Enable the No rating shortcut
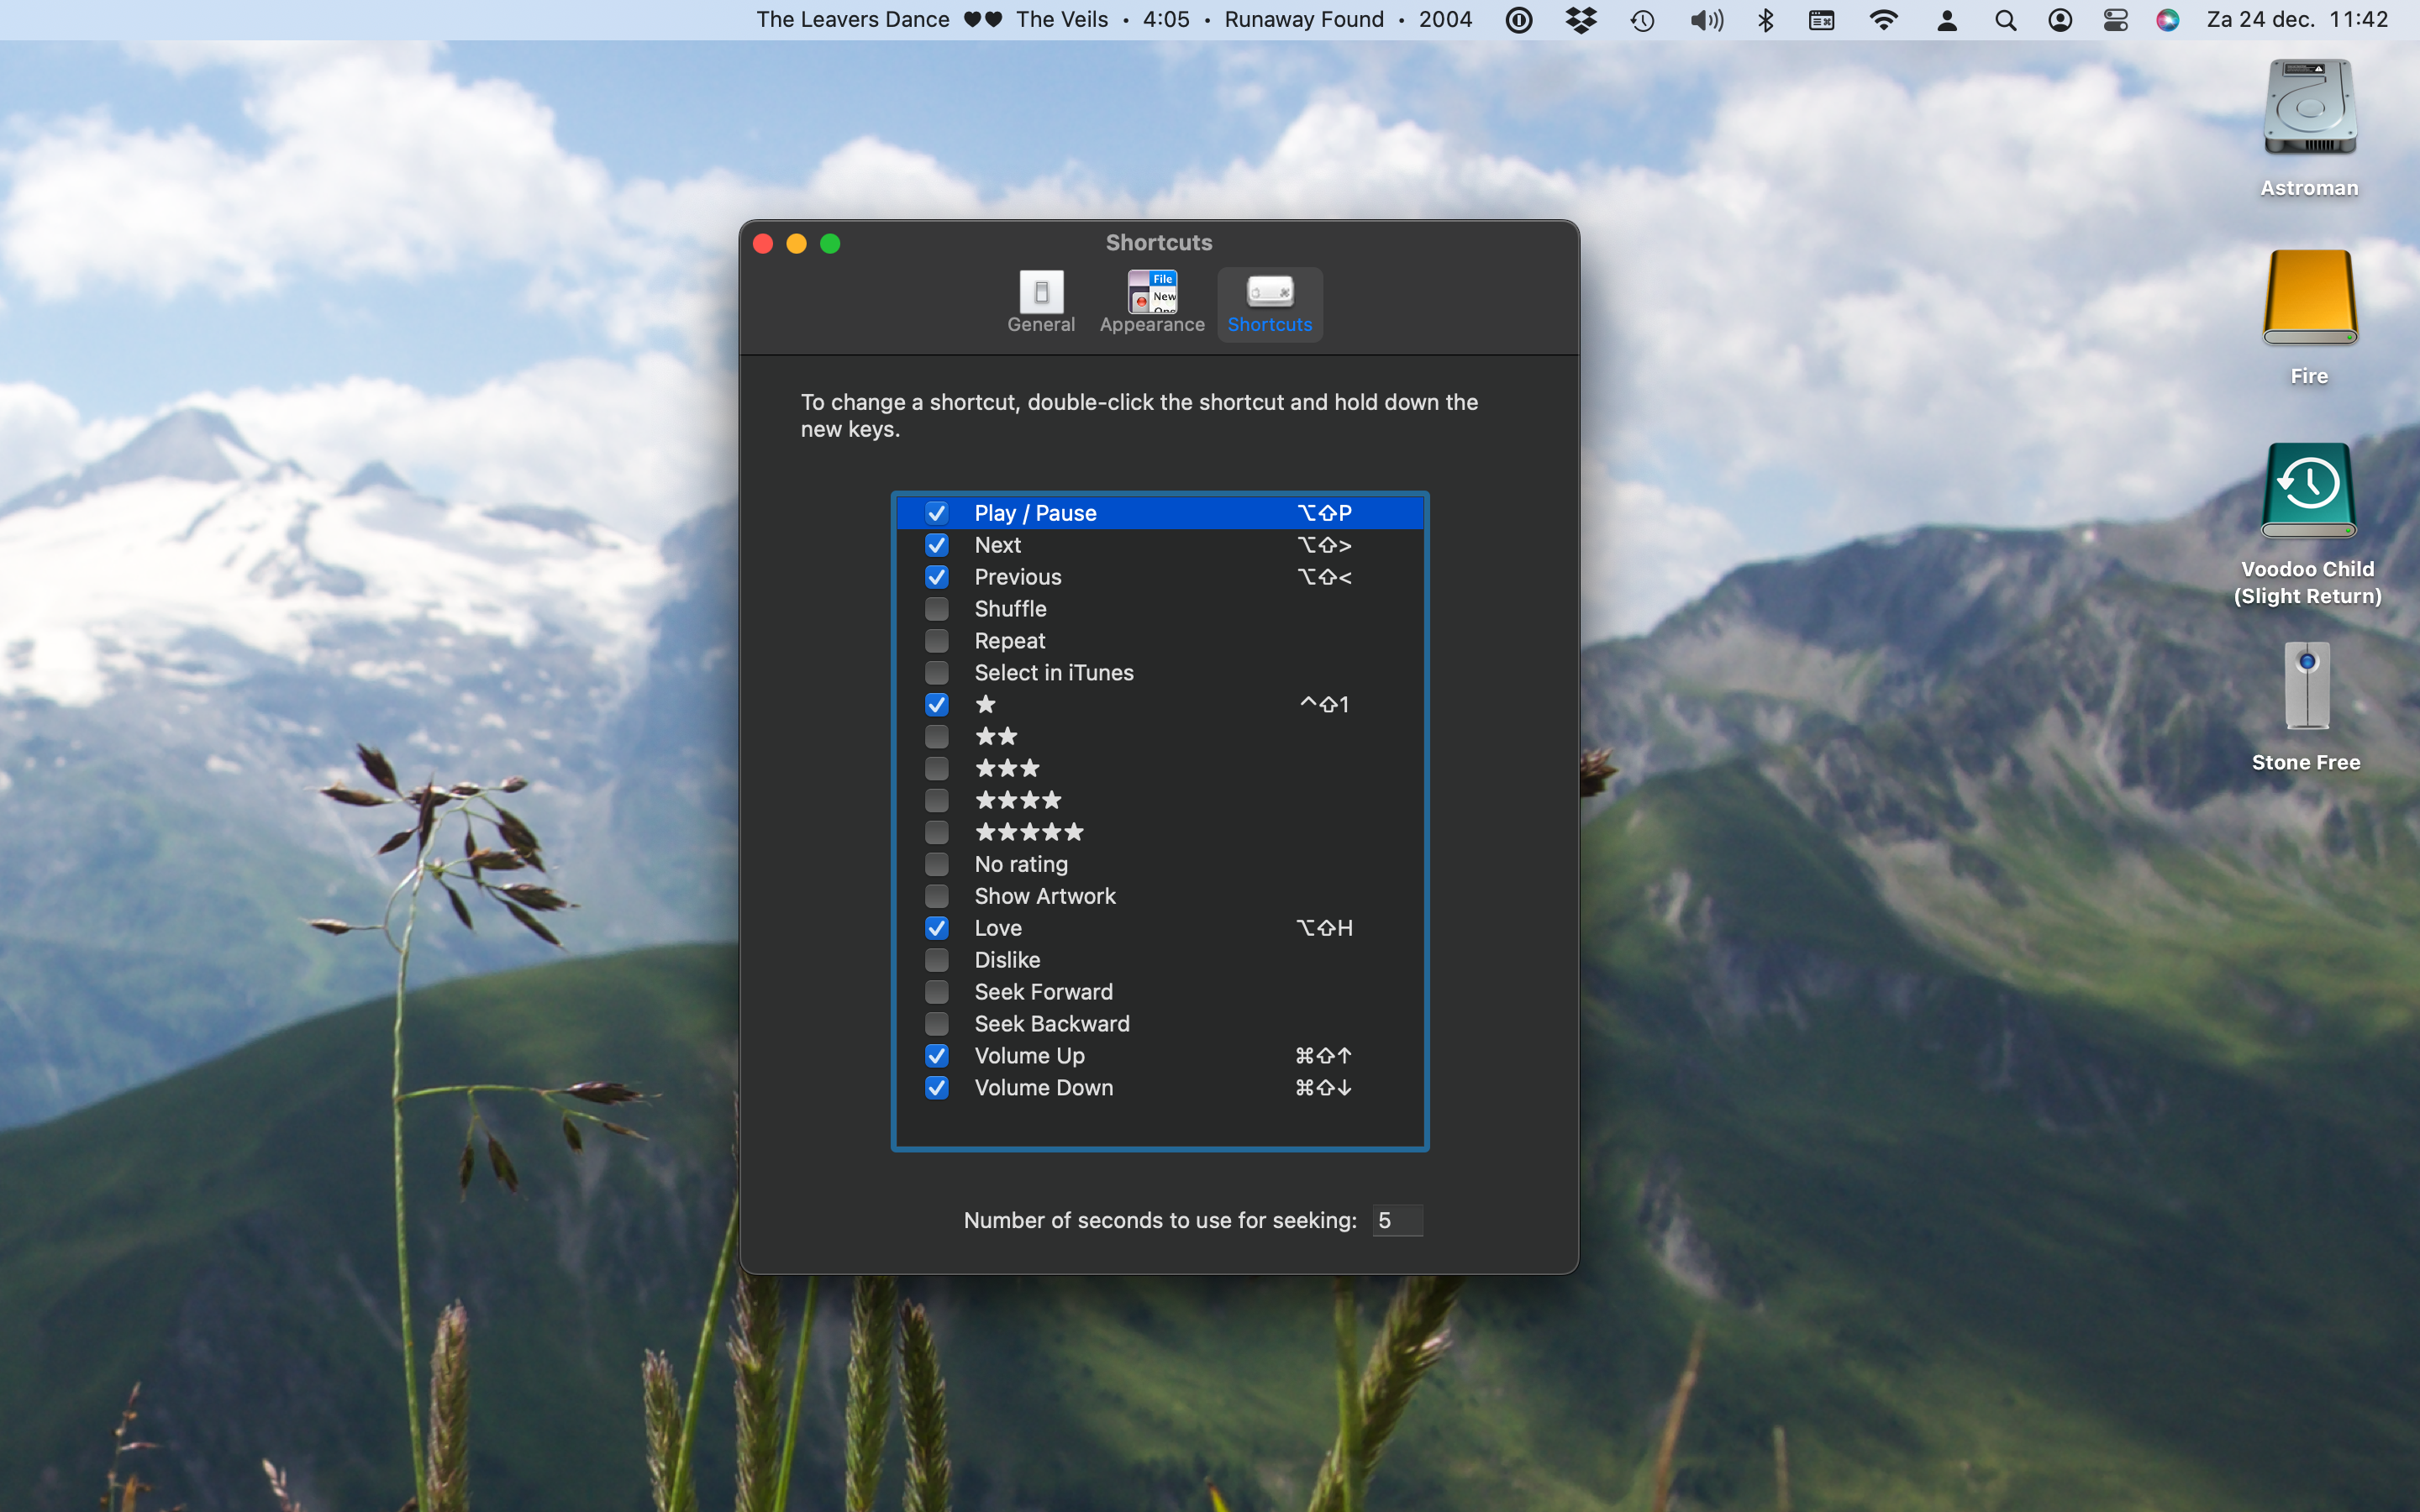Screen dimensions: 2420x1512 936,864
